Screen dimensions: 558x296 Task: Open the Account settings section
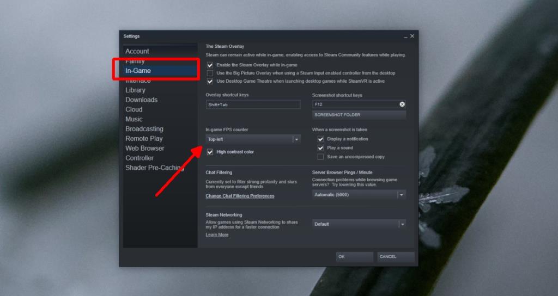[137, 51]
